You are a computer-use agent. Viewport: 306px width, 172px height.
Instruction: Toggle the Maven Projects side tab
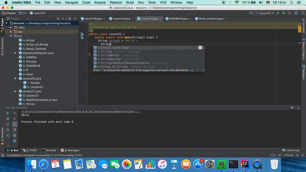(304, 49)
